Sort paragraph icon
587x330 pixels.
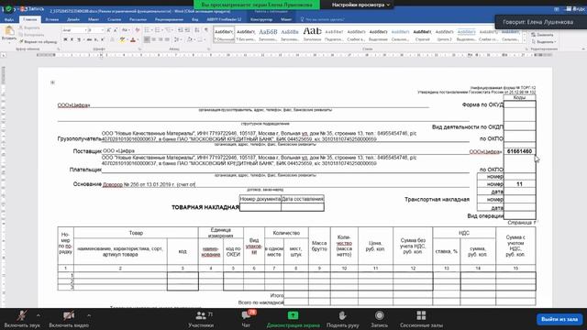pos(197,30)
